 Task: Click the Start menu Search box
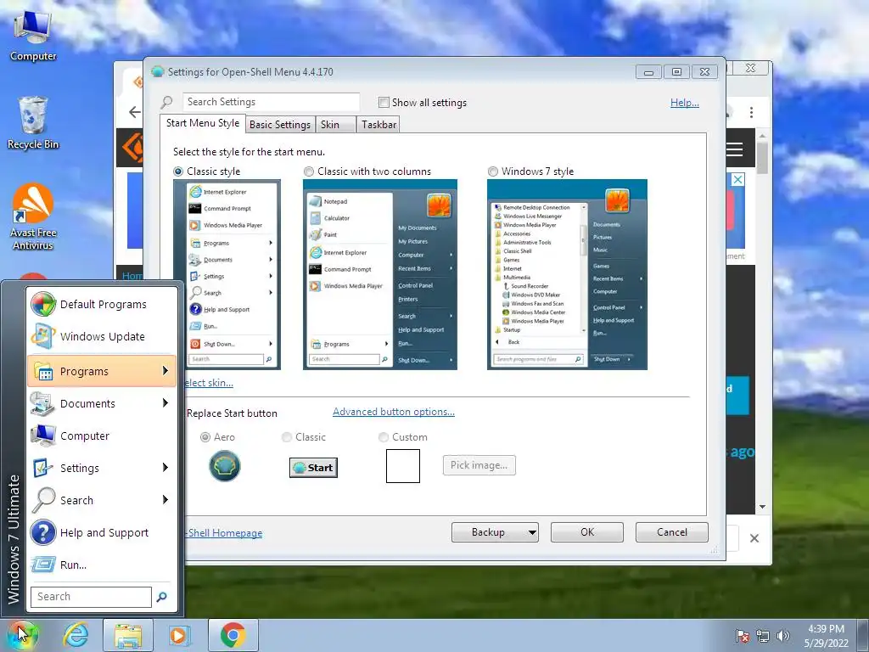[91, 597]
